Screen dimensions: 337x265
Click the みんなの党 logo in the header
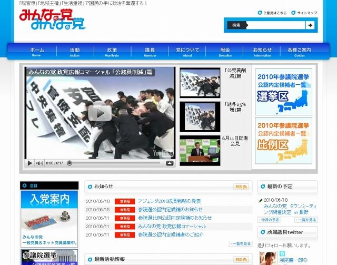point(52,19)
